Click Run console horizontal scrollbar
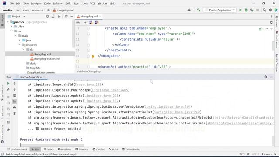 click(x=51, y=145)
